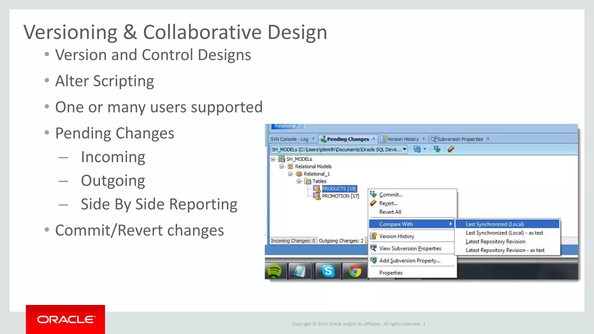Screen dimensions: 594x334
Task: Click the Tables folder icon
Action: coord(308,181)
